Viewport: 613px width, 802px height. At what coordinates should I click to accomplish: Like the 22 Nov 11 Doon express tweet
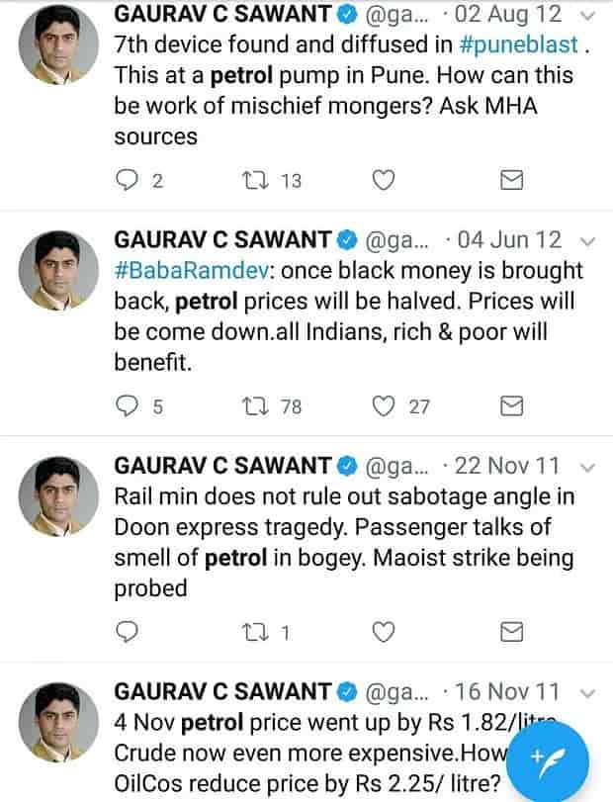384,631
